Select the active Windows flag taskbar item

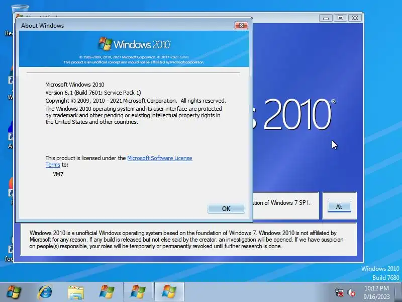169,292
